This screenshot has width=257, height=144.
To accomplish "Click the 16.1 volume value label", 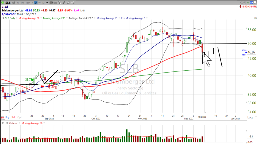I will [251, 137].
